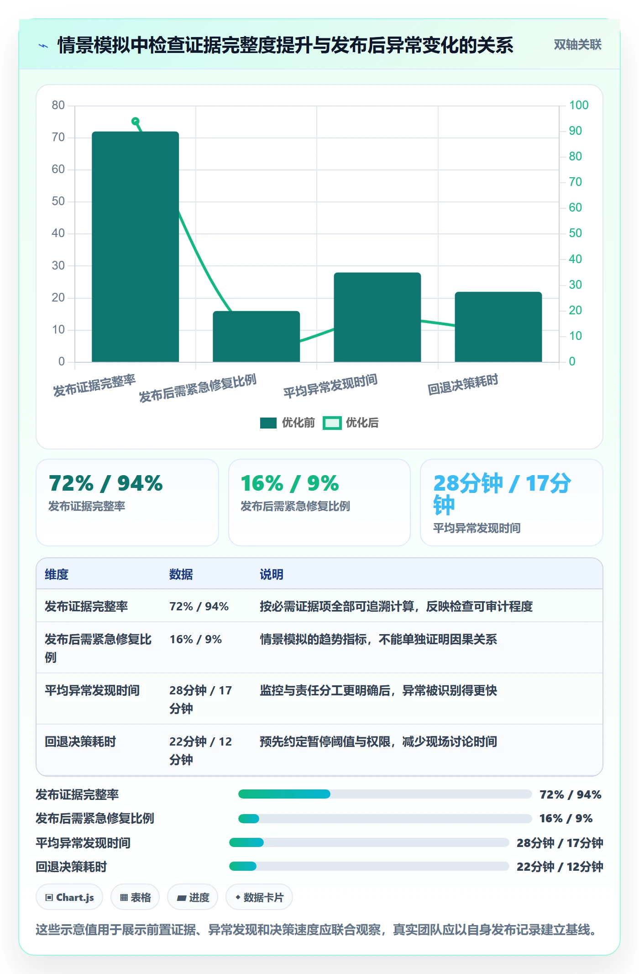639x974 pixels.
Task: Click the Chart.js tag chip
Action: (69, 897)
